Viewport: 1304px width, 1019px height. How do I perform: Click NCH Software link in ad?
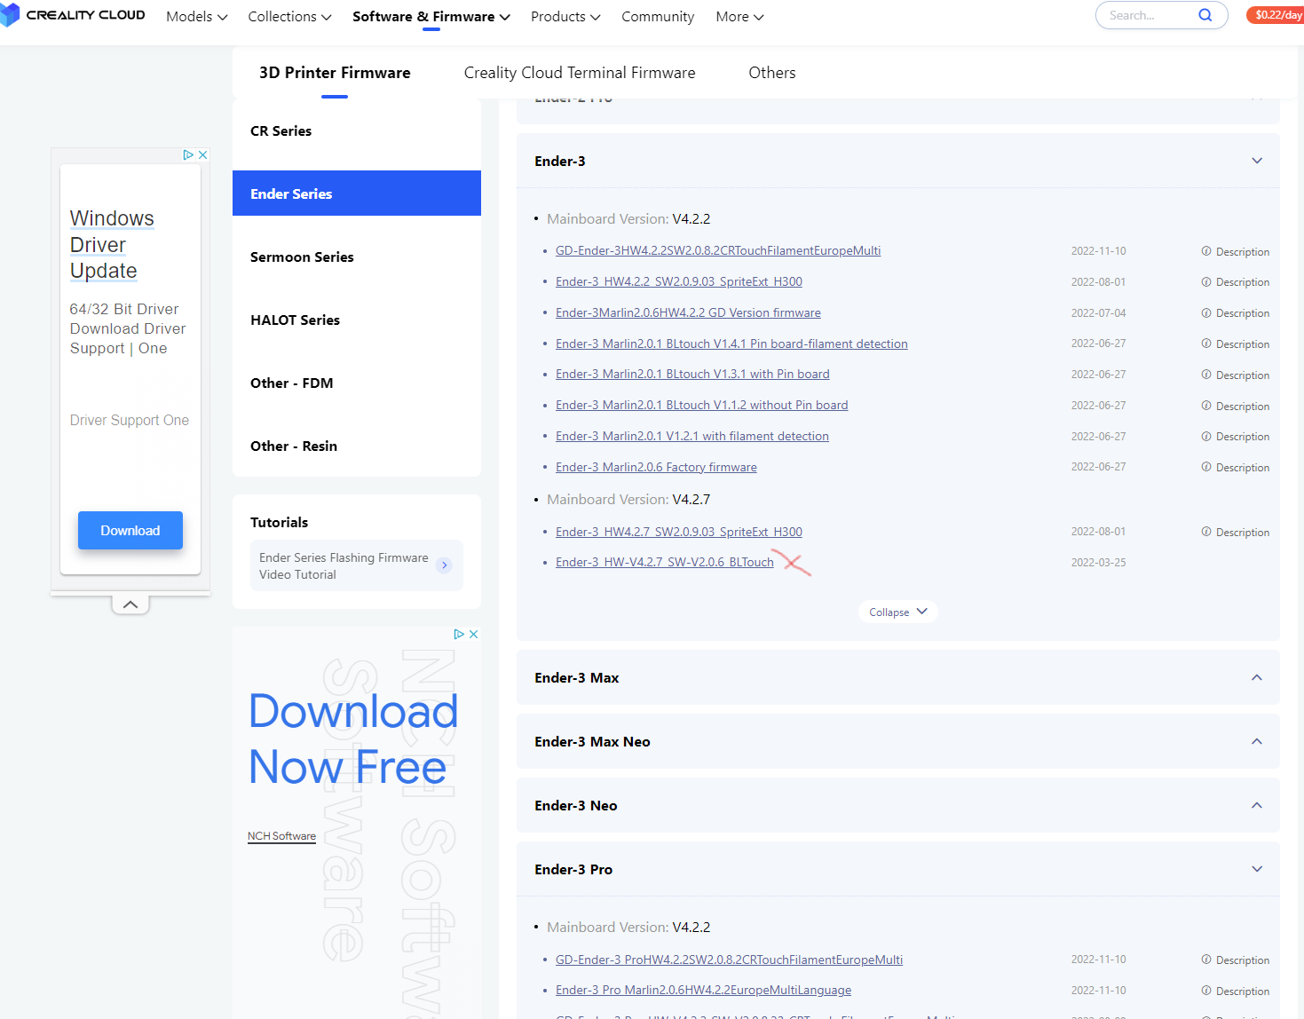pyautogui.click(x=281, y=836)
